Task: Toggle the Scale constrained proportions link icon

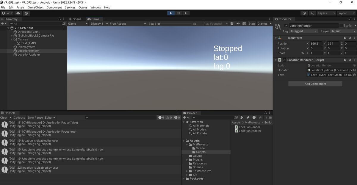Action: point(303,53)
